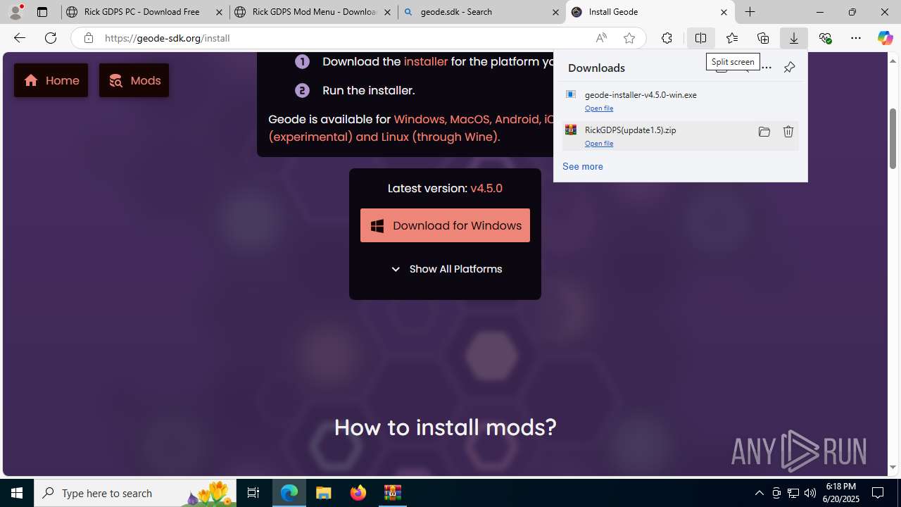Click the Split screen toolbar icon

tap(700, 38)
